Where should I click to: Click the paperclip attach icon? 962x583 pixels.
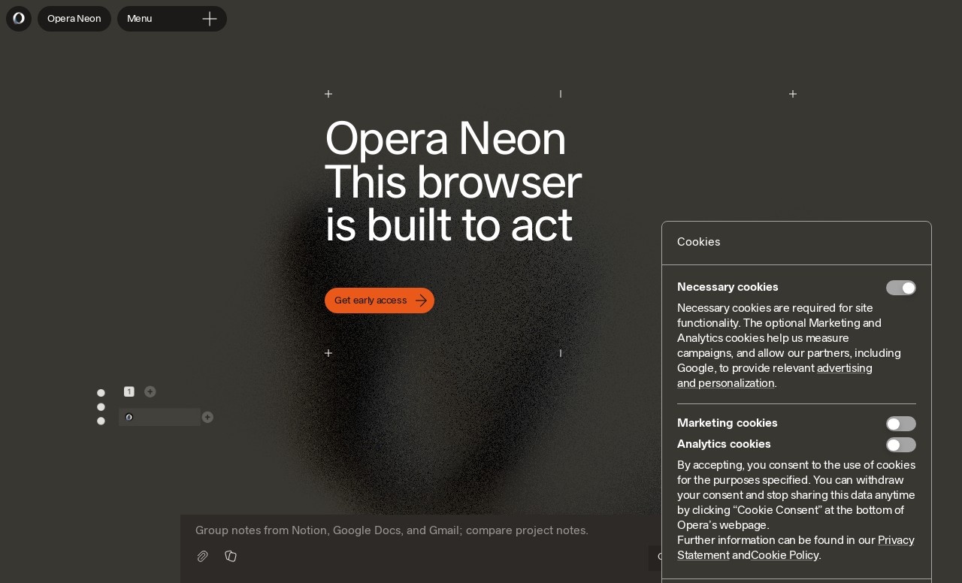click(202, 556)
